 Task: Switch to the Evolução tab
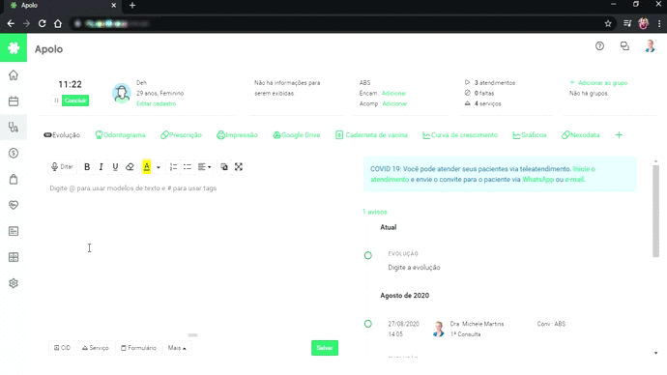[62, 135]
